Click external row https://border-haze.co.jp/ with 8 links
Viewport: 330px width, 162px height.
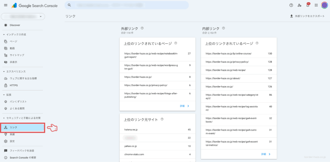pos(157,77)
